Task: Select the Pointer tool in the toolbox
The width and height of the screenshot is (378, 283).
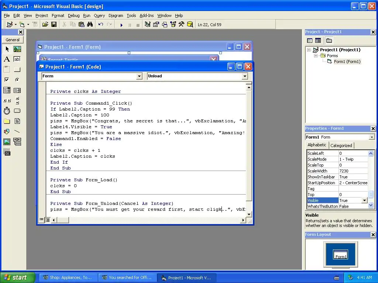Action: click(x=7, y=49)
